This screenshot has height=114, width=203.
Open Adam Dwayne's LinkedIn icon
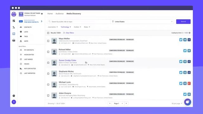[189, 94]
